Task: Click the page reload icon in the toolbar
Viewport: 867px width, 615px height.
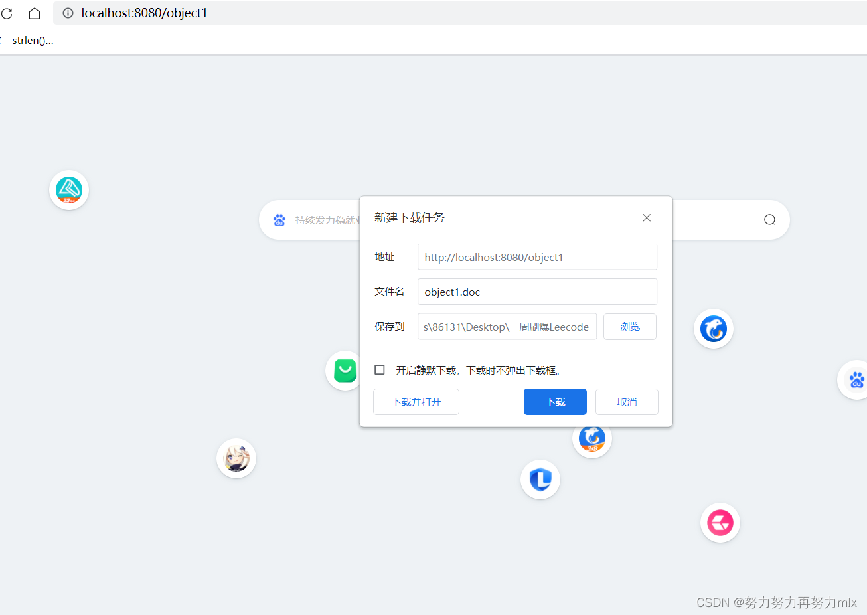Action: tap(7, 13)
